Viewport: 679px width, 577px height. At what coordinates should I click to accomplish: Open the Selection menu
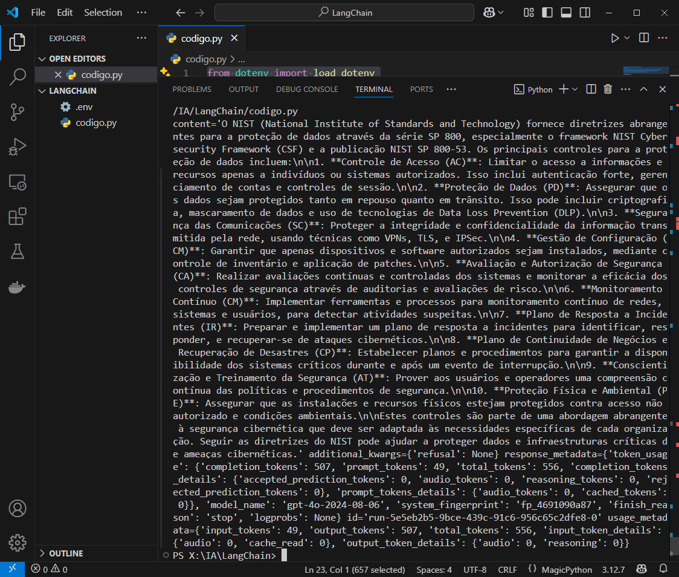103,13
